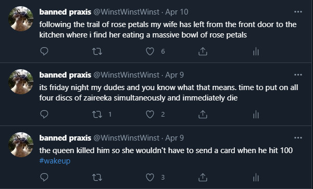This screenshot has height=189, width=313.
Task: Open the #wakeup hashtag link
Action: click(x=55, y=161)
